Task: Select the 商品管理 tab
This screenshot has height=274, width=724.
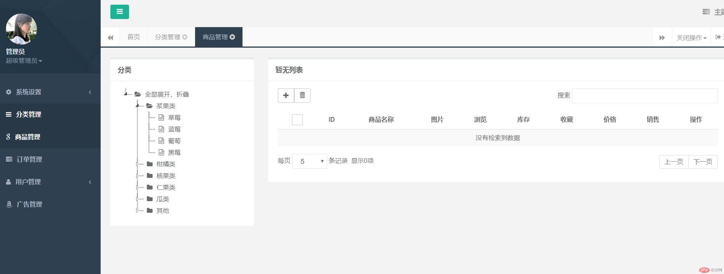Action: [x=215, y=37]
